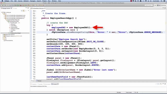Switch to the Debug perspective
This screenshot has height=94, width=167.
click(x=164, y=5)
